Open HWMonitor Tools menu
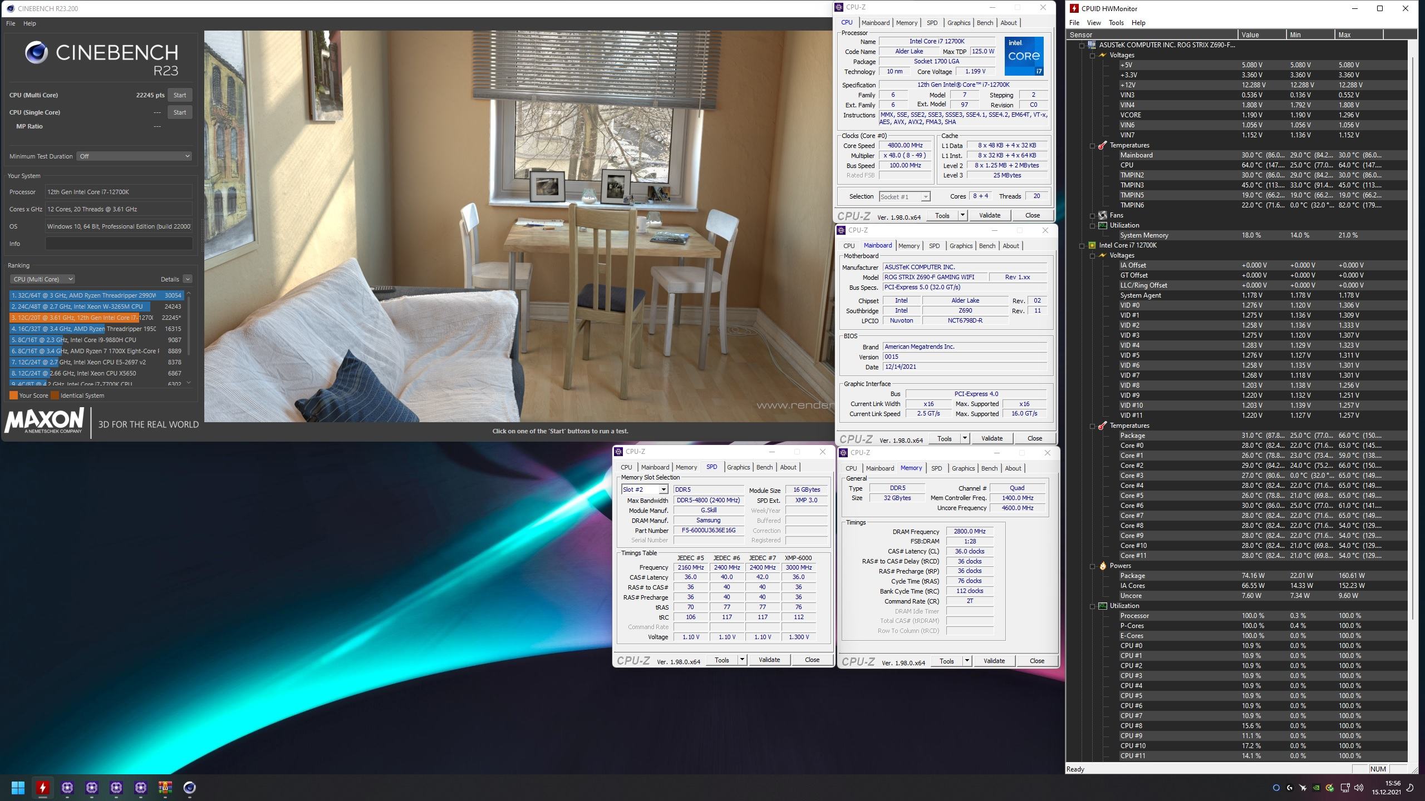Image resolution: width=1425 pixels, height=801 pixels. tap(1116, 23)
